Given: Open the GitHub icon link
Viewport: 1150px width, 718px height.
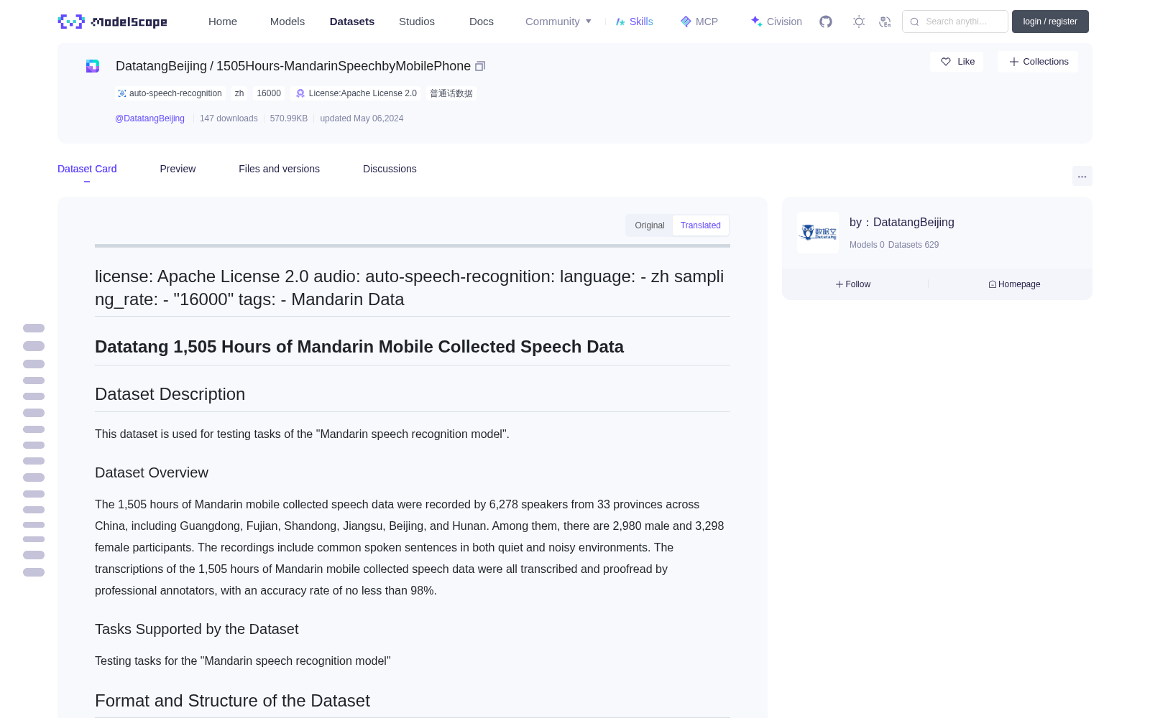Looking at the screenshot, I should point(826,22).
